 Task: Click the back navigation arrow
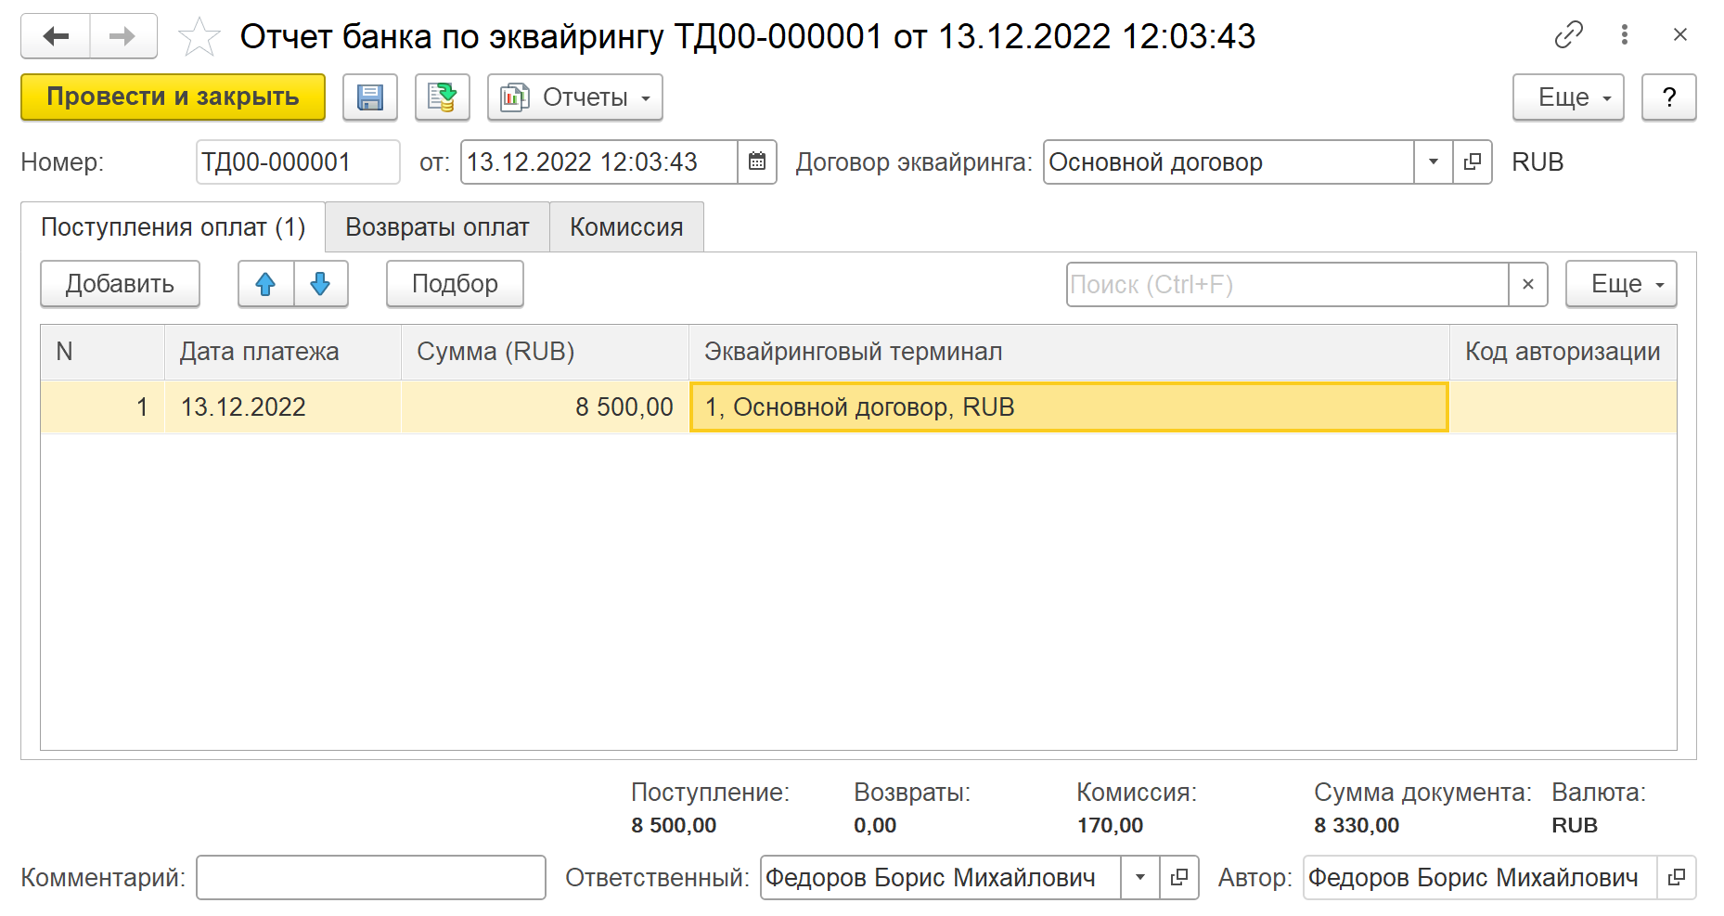pos(56,36)
